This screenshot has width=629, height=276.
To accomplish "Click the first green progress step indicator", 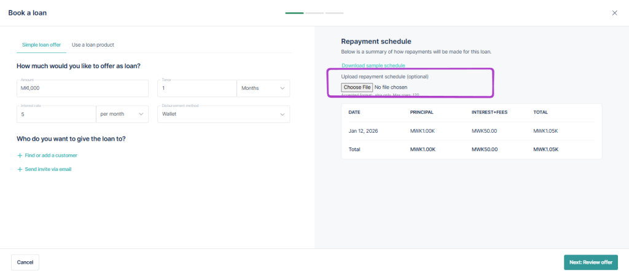I will pyautogui.click(x=294, y=13).
